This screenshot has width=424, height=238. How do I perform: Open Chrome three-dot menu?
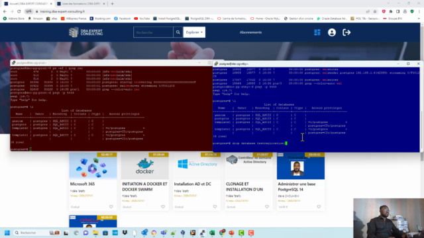pyautogui.click(x=419, y=12)
